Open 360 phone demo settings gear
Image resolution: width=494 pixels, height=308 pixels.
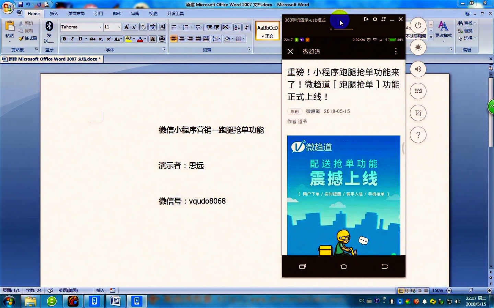(375, 20)
